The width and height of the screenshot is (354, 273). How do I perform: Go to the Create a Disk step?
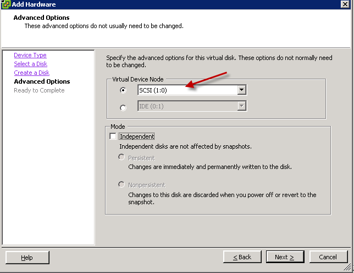pos(32,73)
